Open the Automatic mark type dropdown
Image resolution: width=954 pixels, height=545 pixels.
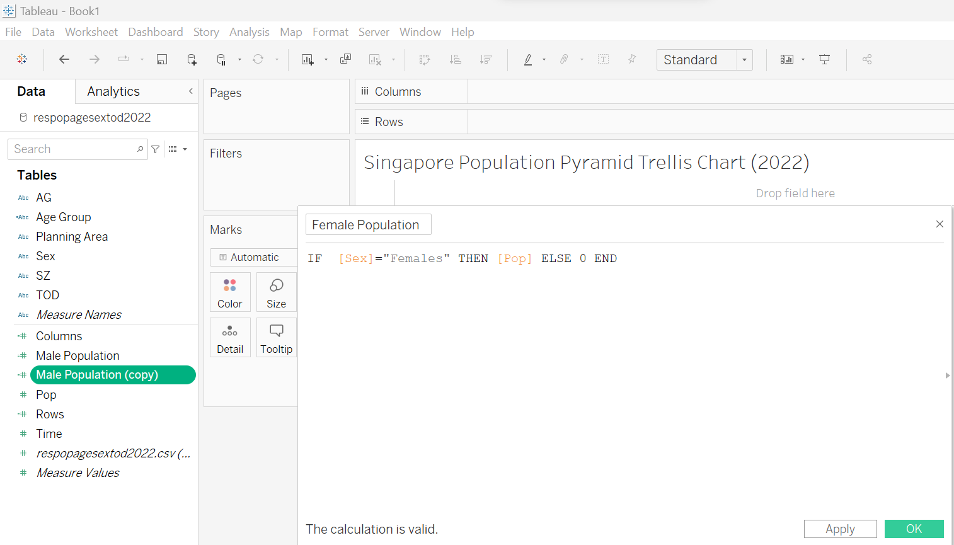pyautogui.click(x=255, y=257)
